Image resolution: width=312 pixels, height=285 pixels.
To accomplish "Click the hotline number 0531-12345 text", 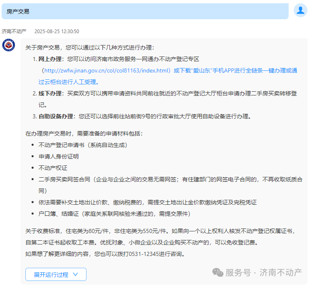I will (x=143, y=254).
